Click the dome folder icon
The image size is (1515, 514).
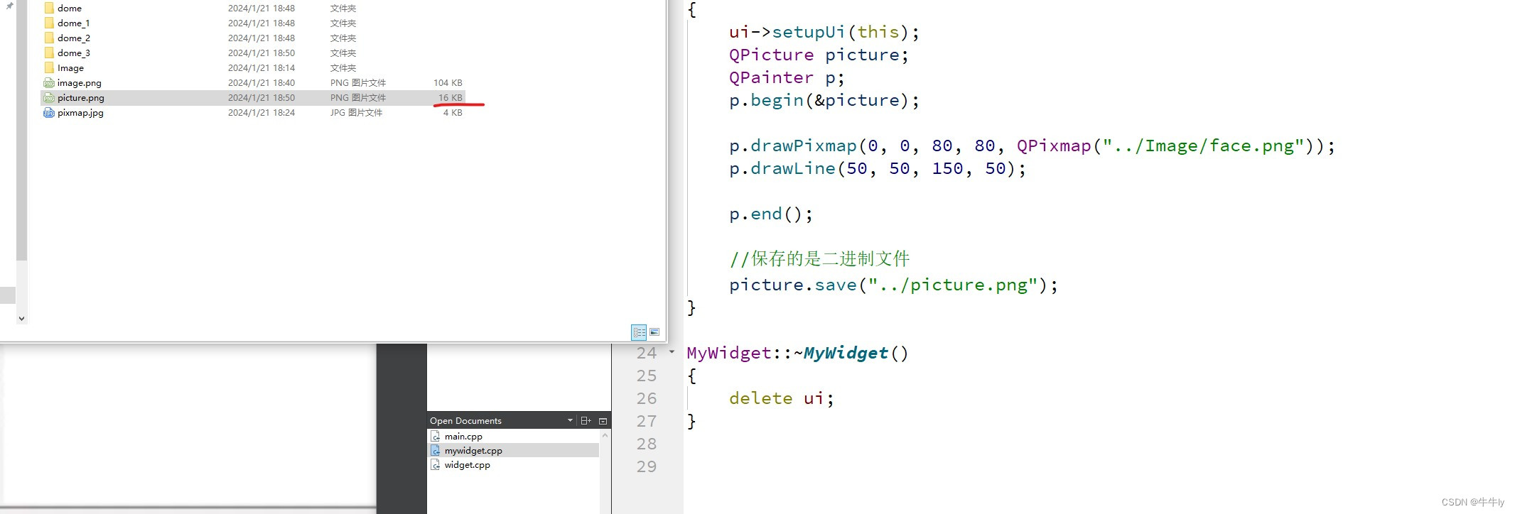pyautogui.click(x=49, y=8)
